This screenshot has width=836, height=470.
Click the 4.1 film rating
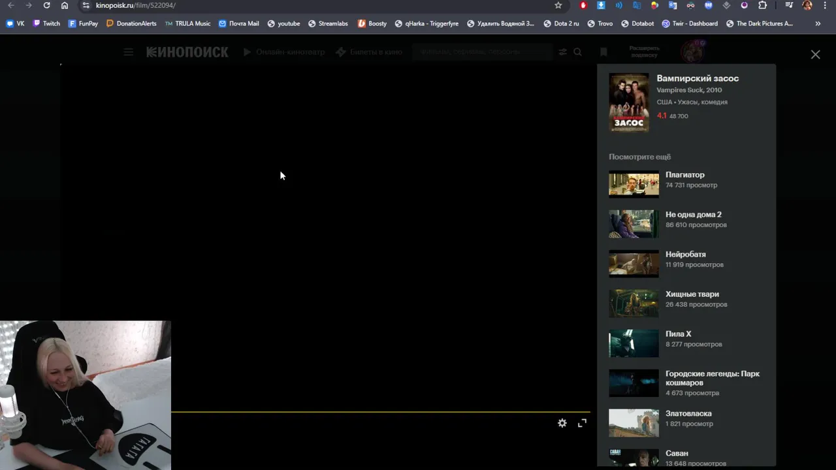(x=662, y=116)
